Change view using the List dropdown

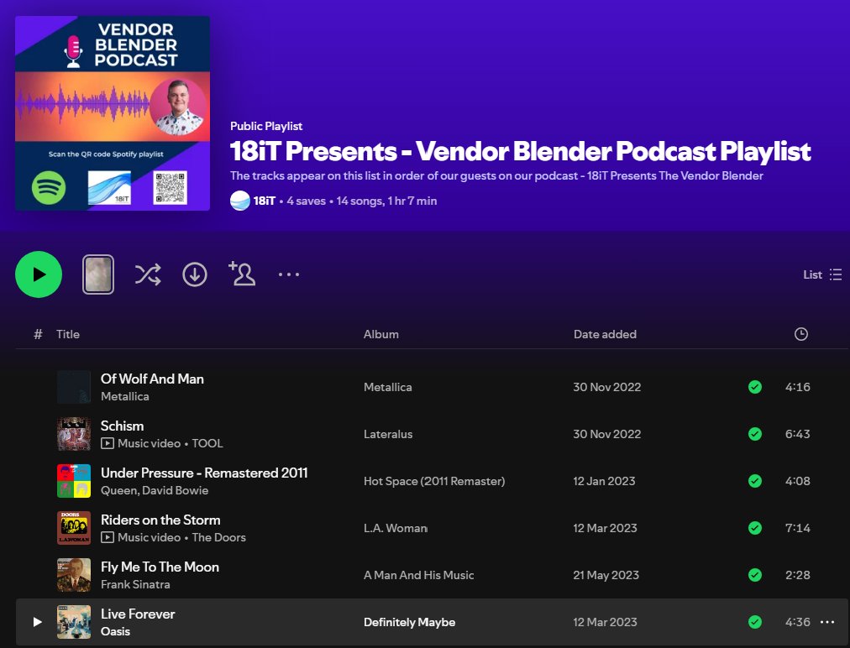click(822, 274)
